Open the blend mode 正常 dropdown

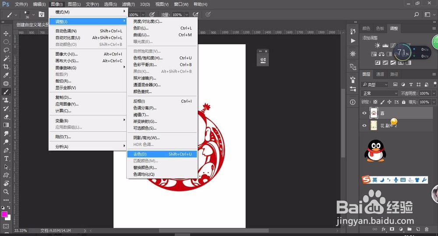click(x=380, y=93)
